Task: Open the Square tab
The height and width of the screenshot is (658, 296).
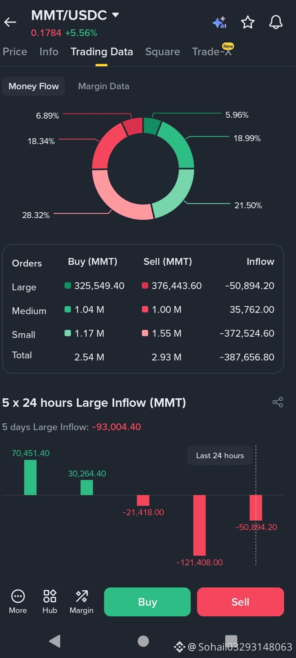Action: pyautogui.click(x=163, y=52)
